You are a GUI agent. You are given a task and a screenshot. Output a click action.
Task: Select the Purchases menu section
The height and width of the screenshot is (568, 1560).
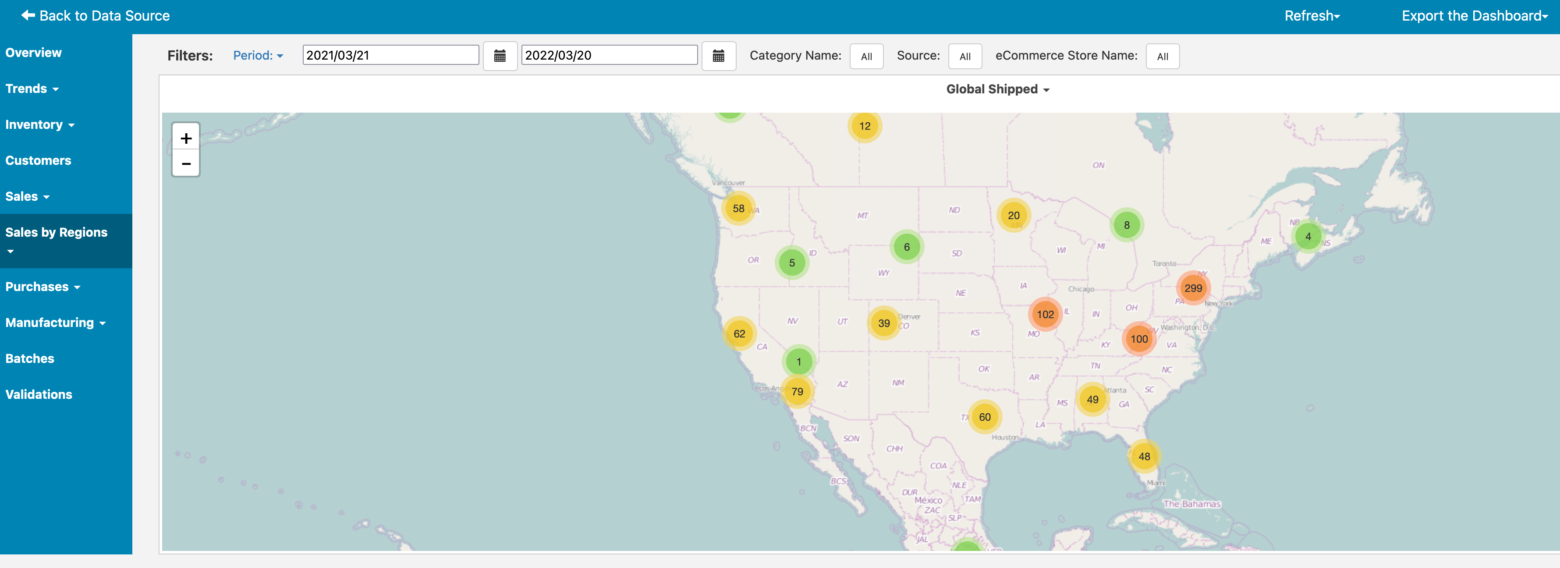[x=44, y=287]
